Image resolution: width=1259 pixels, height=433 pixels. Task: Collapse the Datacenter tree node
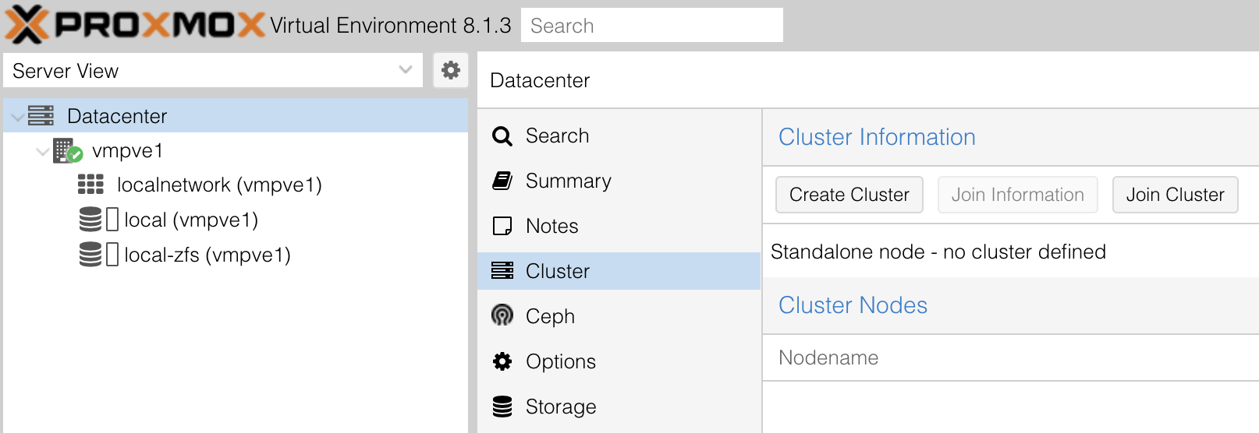[x=17, y=117]
